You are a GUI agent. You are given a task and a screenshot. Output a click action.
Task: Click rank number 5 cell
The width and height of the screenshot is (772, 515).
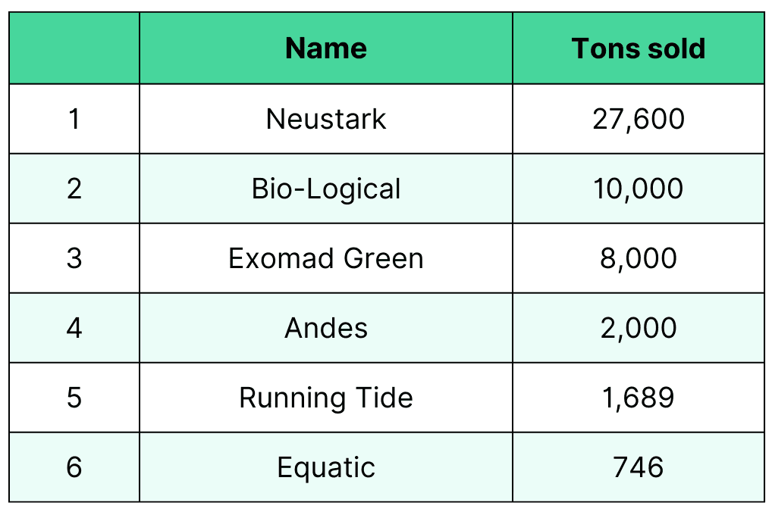tap(74, 398)
